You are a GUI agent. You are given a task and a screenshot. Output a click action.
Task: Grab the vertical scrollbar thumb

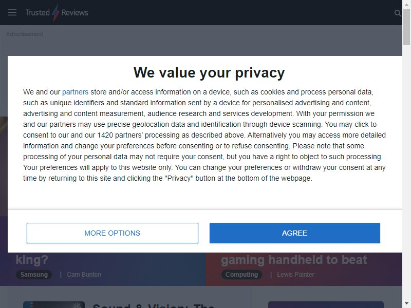(406, 27)
